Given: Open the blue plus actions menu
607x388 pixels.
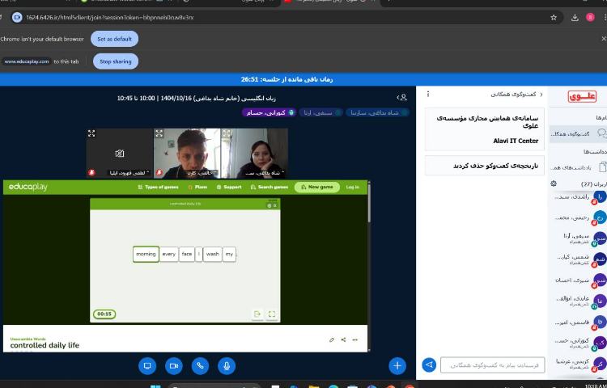Looking at the screenshot, I should [x=397, y=365].
